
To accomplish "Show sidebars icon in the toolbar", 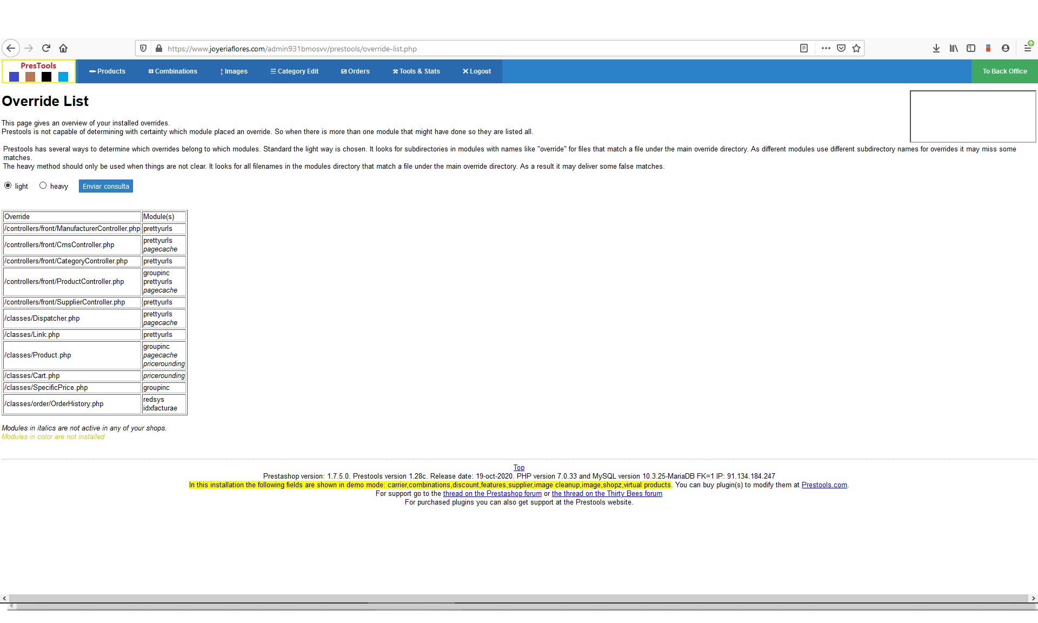I will (x=971, y=48).
